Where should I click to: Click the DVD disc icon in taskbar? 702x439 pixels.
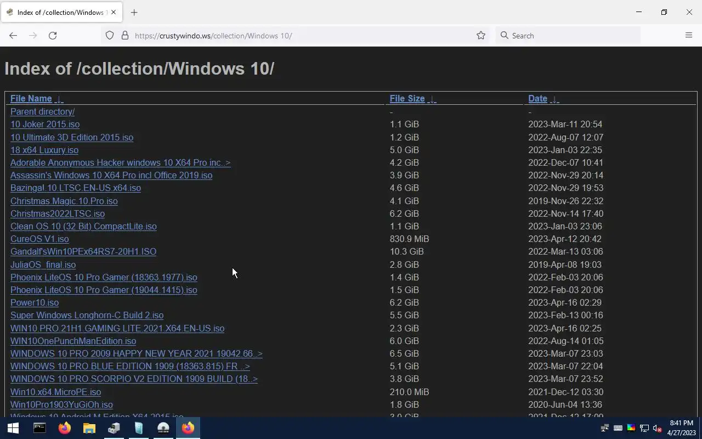163,428
